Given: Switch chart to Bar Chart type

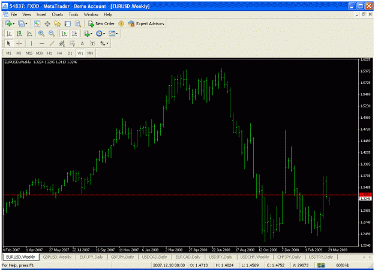Looking at the screenshot, I should [9, 34].
